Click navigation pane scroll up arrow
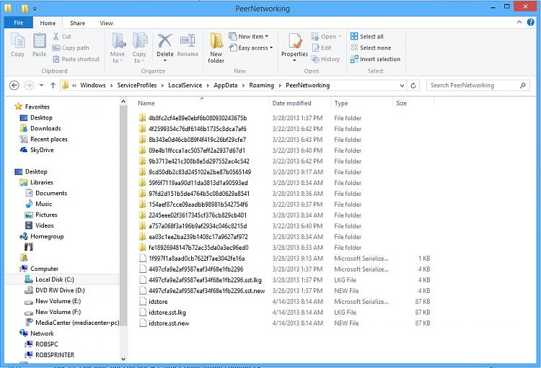Viewport: 541px width, 368px height. coord(123,102)
